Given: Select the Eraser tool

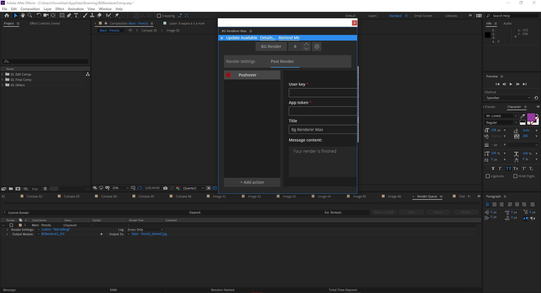Looking at the screenshot, I should pyautogui.click(x=99, y=15).
